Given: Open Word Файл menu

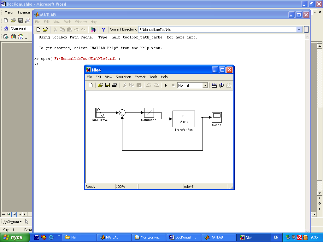Looking at the screenshot, I should point(9,12).
